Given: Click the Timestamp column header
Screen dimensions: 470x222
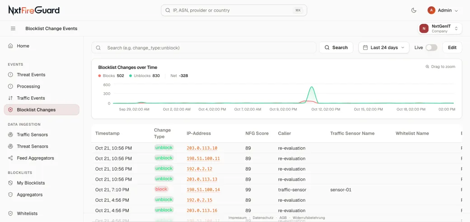Looking at the screenshot, I should click(107, 133).
